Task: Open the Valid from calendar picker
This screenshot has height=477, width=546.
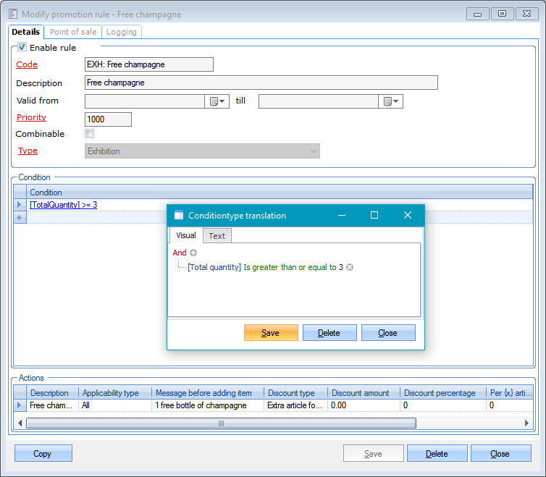Action: pyautogui.click(x=218, y=101)
